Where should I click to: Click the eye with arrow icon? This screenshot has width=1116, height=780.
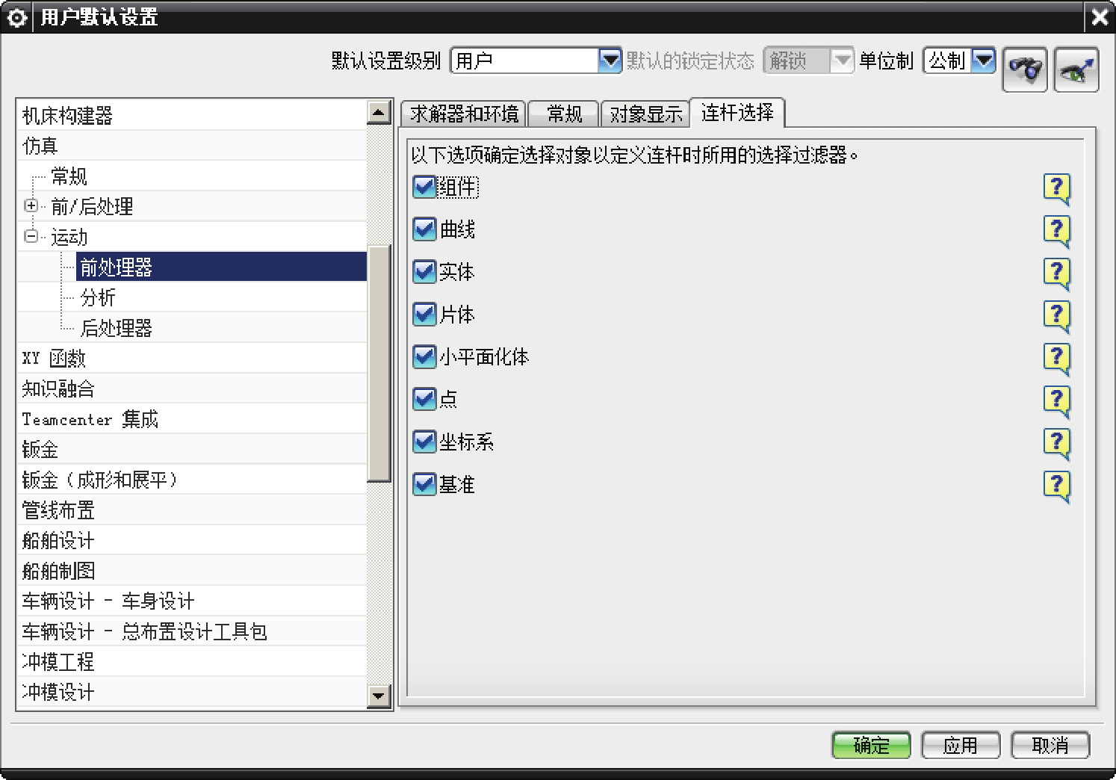point(1076,70)
